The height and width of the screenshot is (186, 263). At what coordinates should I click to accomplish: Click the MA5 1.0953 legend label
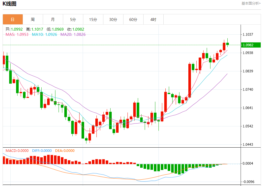(x=17, y=34)
